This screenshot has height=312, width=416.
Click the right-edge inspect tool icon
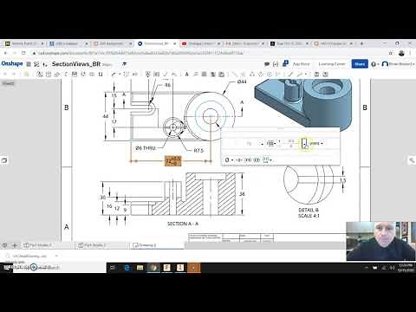[x=412, y=160]
